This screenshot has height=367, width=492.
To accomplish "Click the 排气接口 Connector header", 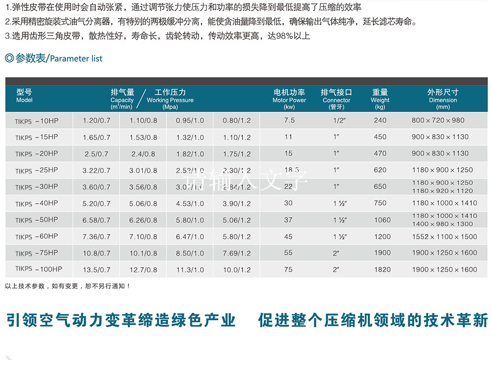I will (x=337, y=97).
